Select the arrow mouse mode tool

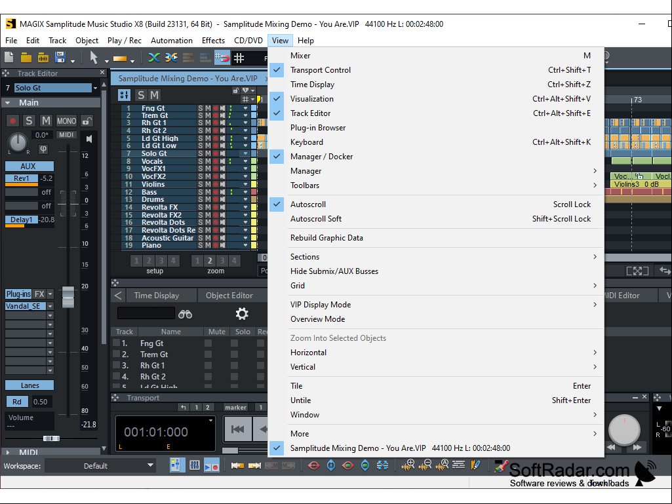pos(94,58)
